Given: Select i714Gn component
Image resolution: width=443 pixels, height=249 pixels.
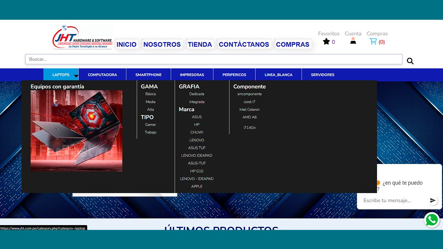Looking at the screenshot, I should click(250, 128).
